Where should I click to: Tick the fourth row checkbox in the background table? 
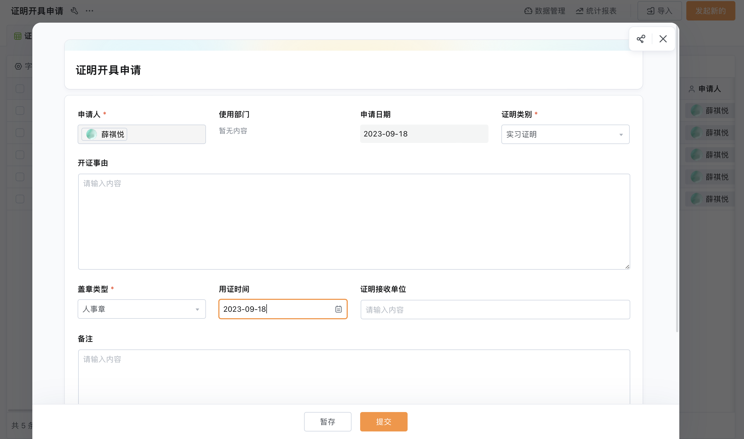20,177
